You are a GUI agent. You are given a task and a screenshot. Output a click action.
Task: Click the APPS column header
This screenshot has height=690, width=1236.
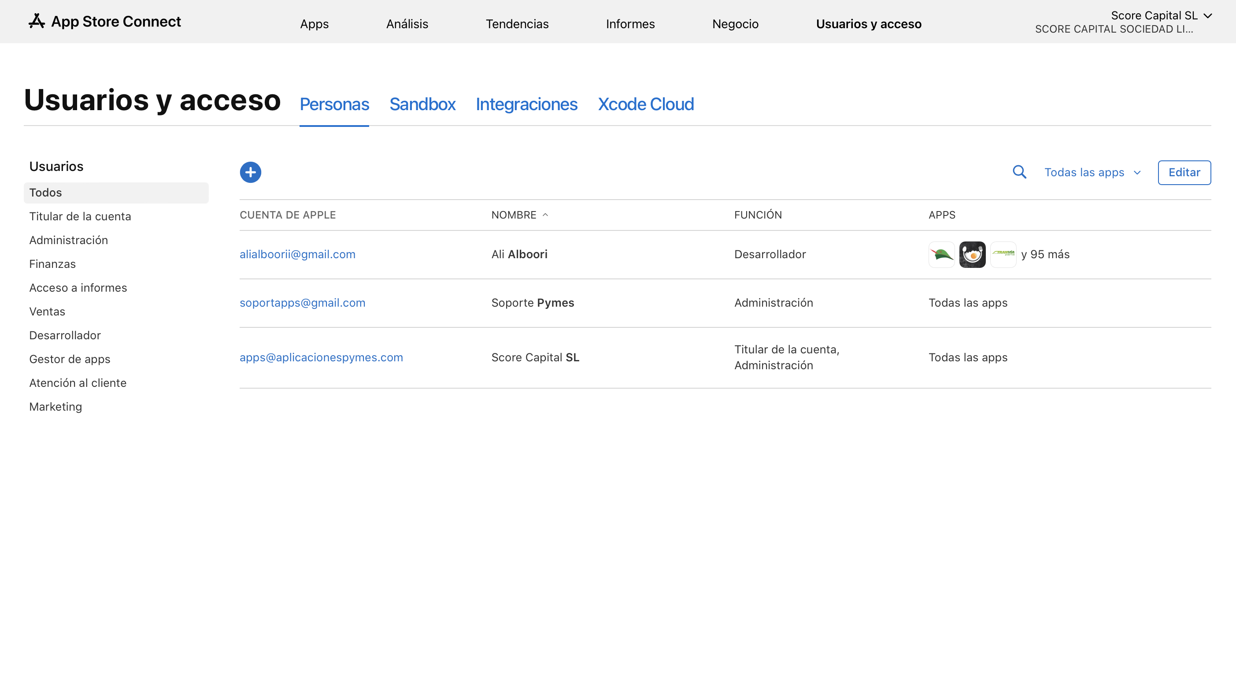tap(941, 215)
